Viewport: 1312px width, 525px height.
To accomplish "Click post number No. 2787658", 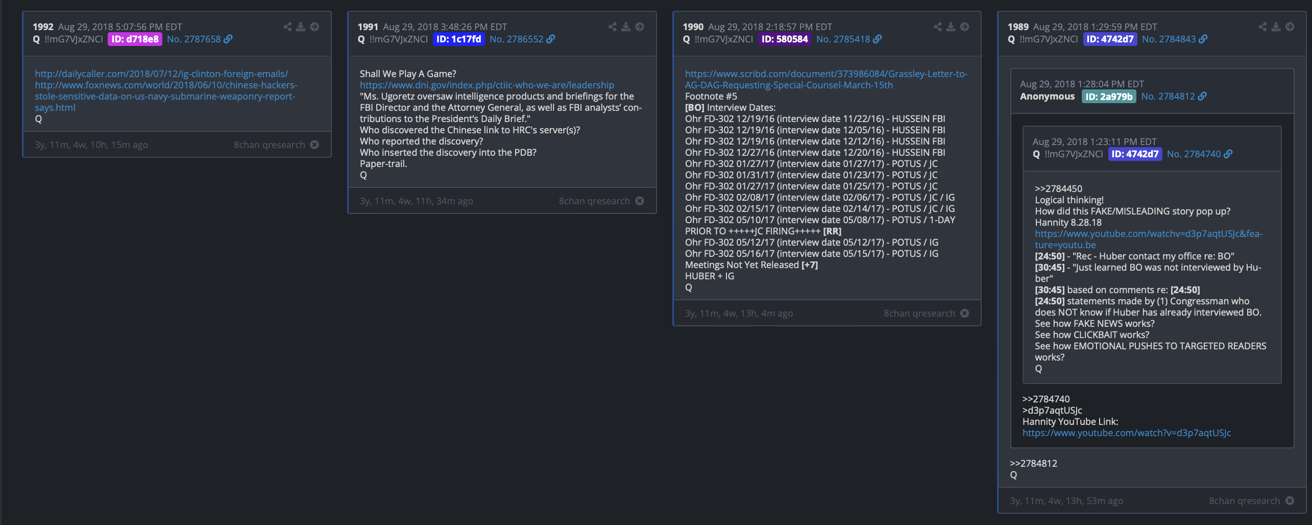I will tap(194, 39).
